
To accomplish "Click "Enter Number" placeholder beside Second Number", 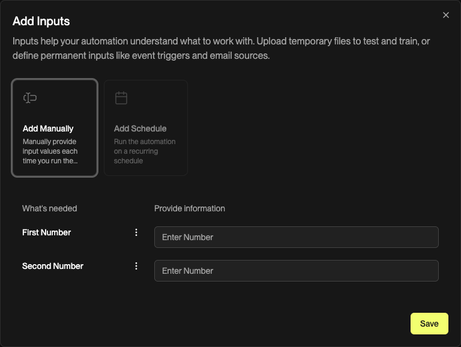I will coord(188,271).
